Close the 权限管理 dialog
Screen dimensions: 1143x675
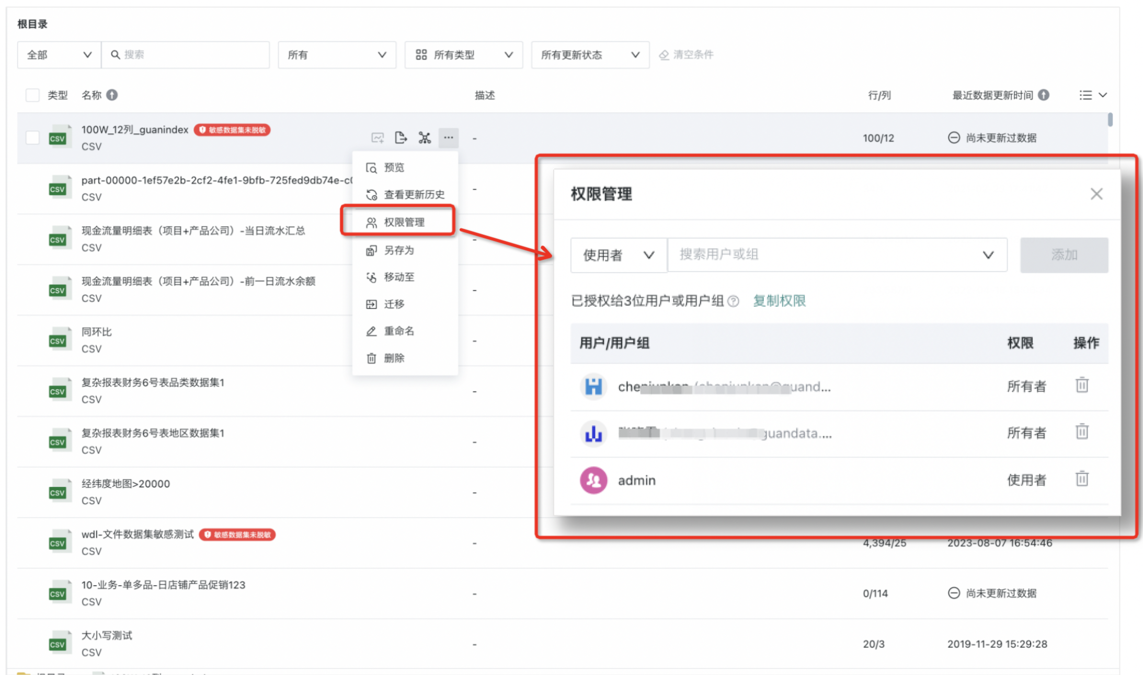pos(1096,194)
